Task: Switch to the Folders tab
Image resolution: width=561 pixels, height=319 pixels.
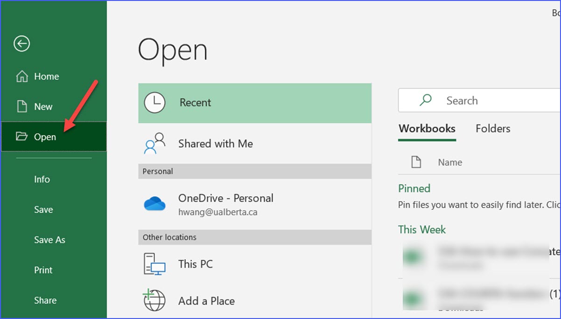Action: click(x=493, y=129)
